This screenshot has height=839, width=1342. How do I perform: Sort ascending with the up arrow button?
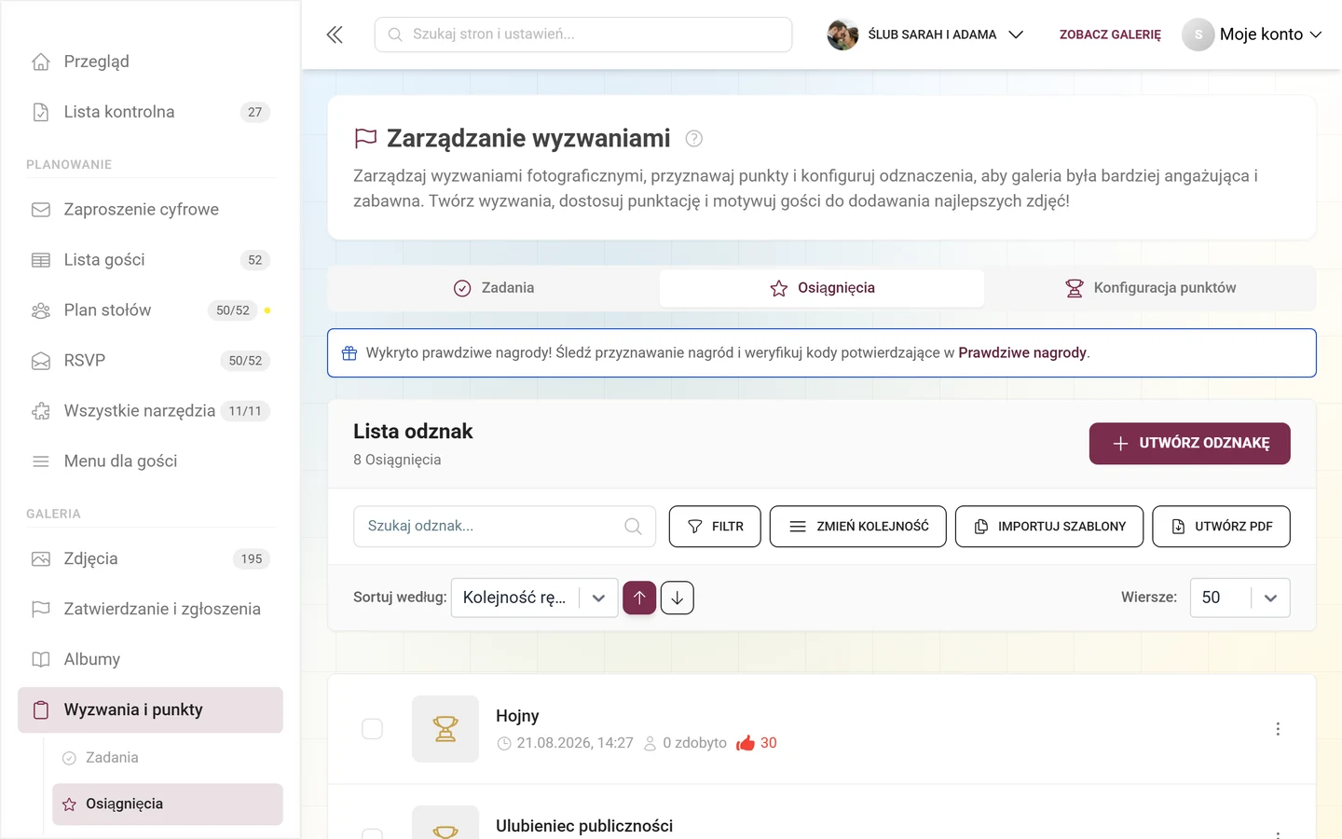click(639, 598)
